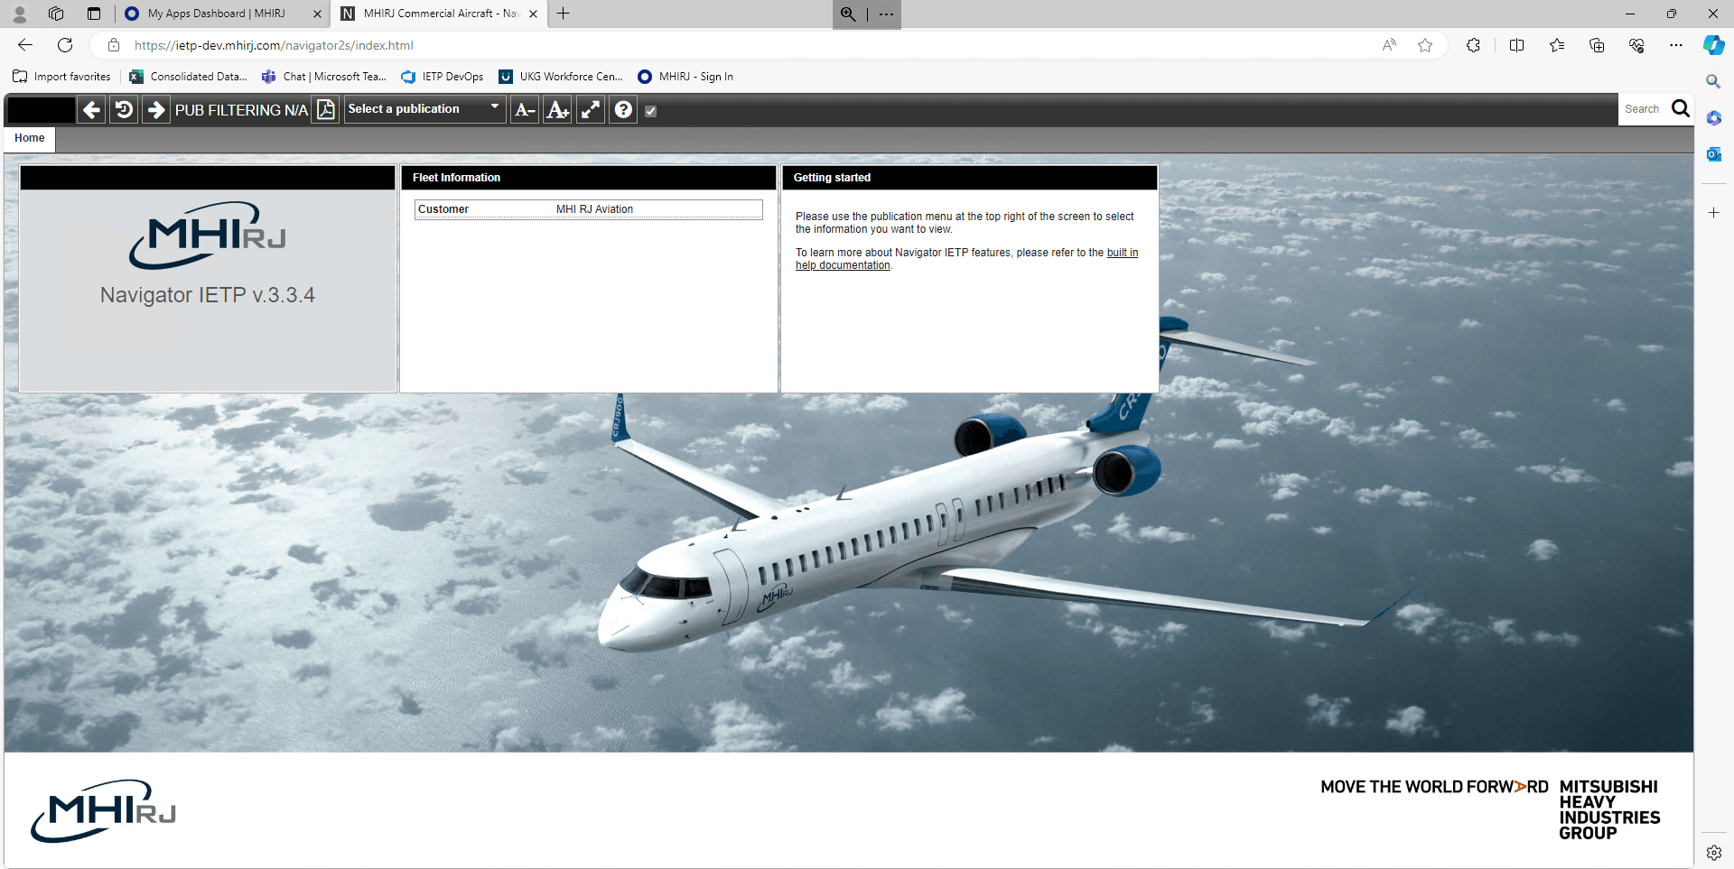Screen dimensions: 1734x869
Task: Switch to the Home tab
Action: pos(28,138)
